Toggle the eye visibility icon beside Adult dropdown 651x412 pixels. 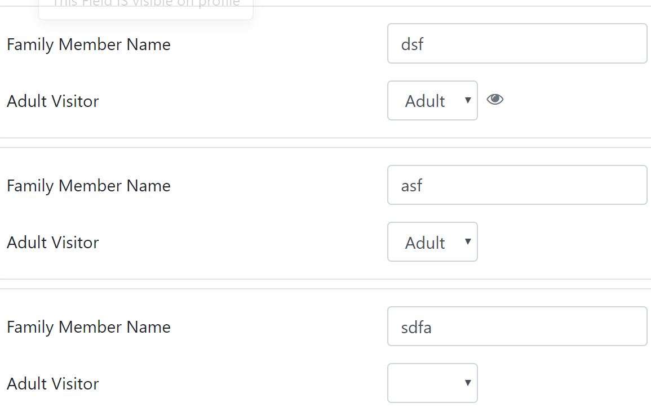[x=495, y=100]
